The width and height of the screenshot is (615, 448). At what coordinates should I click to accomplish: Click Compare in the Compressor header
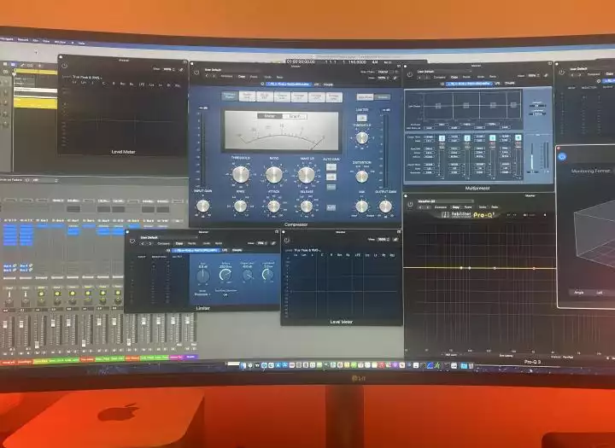[x=226, y=77]
